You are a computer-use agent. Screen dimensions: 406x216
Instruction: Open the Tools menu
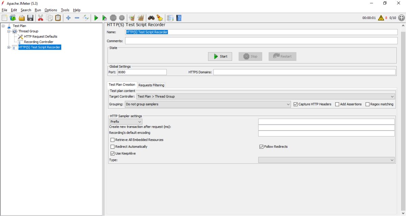pos(65,10)
